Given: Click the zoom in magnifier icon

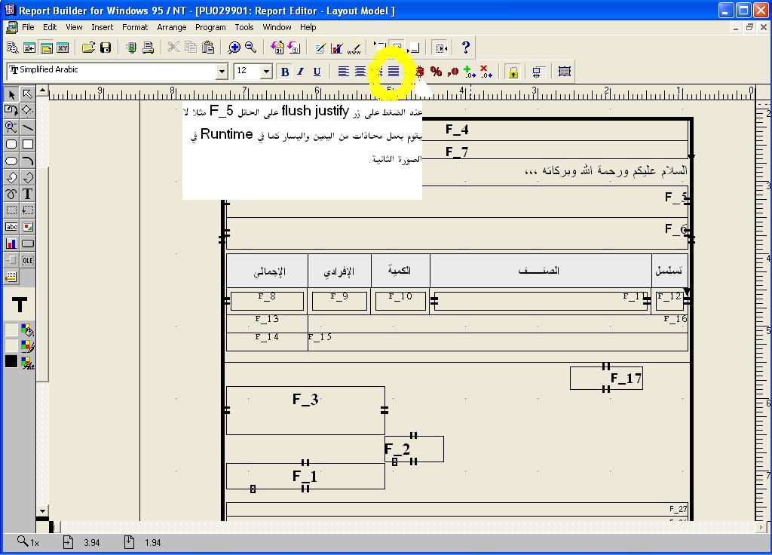Looking at the screenshot, I should click(x=234, y=48).
